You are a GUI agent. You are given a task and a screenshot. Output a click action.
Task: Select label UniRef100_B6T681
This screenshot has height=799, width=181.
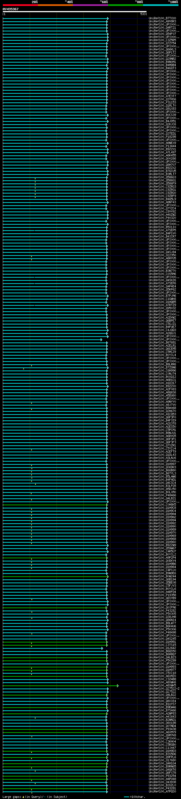click(162, 342)
